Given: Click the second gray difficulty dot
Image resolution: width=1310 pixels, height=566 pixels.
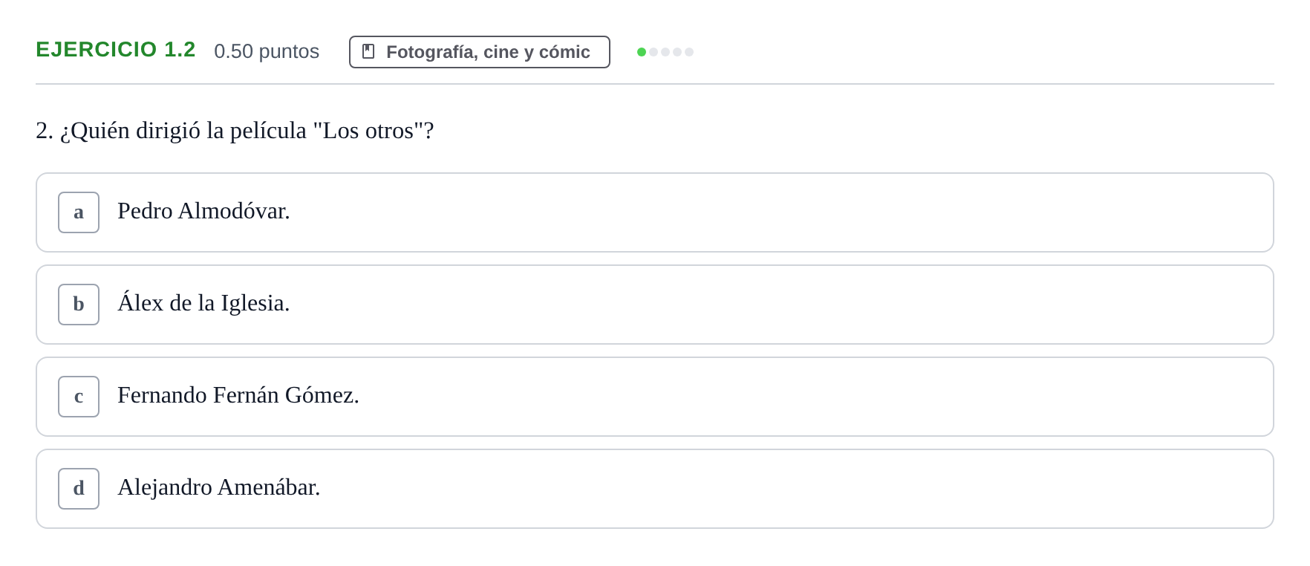Looking at the screenshot, I should pyautogui.click(x=654, y=52).
